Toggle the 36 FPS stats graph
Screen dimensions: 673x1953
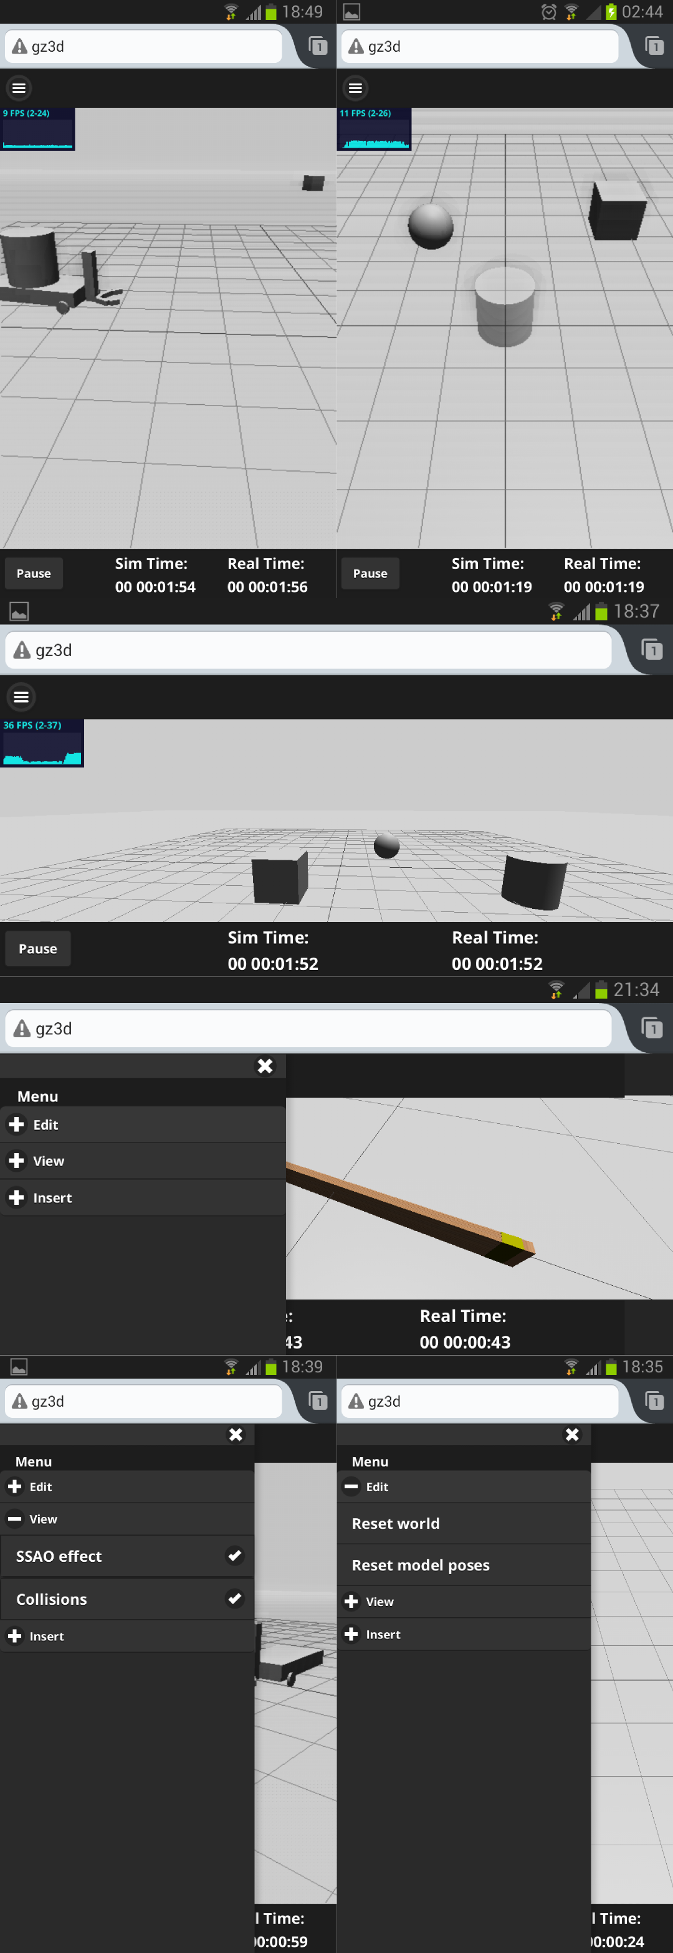(x=42, y=743)
